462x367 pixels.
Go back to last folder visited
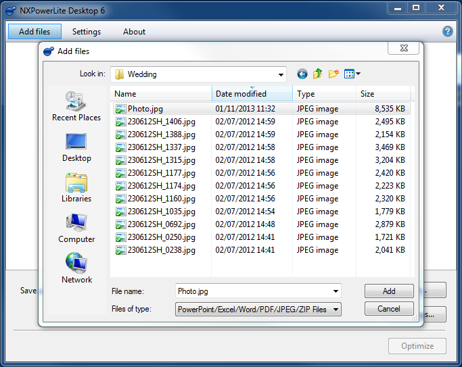coord(302,74)
